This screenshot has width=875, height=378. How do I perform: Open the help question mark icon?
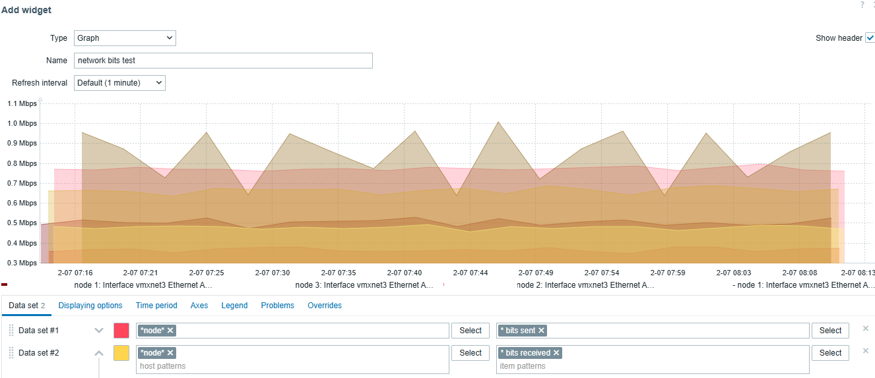[861, 5]
